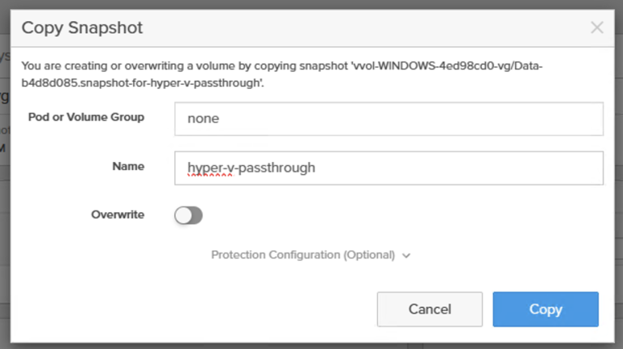Open Protection Configuration (Optional) section
Viewport: 623px width, 349px height.
click(x=303, y=255)
